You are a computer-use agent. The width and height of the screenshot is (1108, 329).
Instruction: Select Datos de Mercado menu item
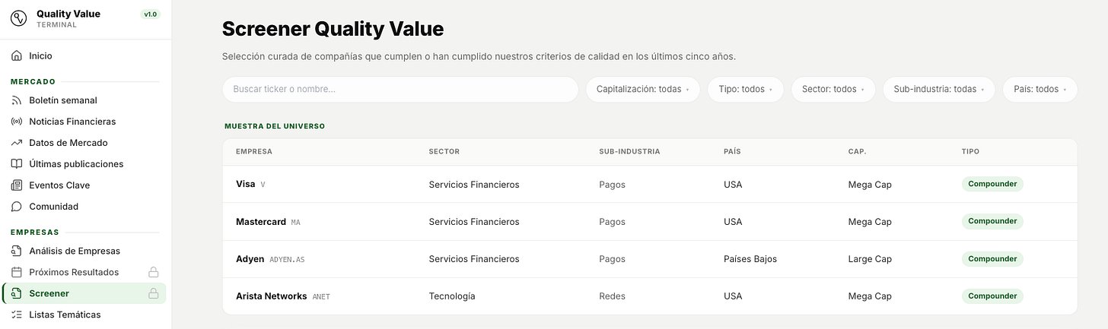pyautogui.click(x=84, y=143)
